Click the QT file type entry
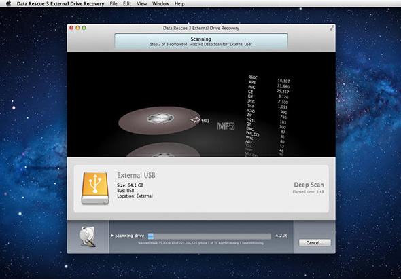 click(249, 124)
